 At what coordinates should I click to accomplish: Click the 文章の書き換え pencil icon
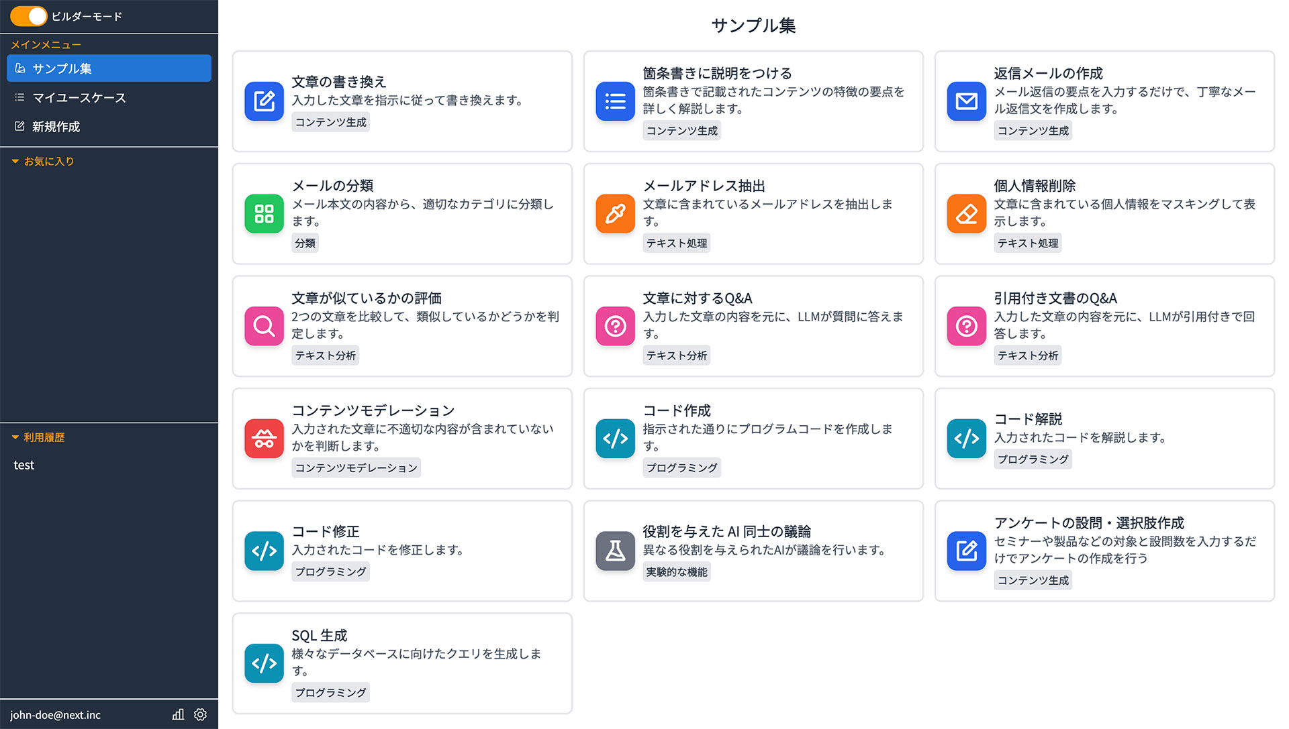[264, 101]
